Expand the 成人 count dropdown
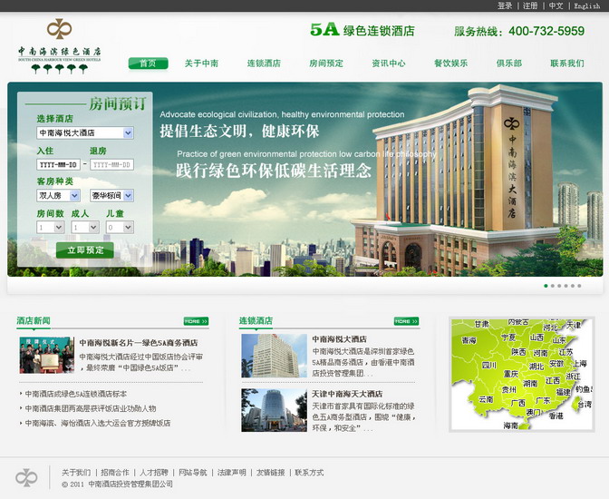This screenshot has width=609, height=499. (x=85, y=227)
